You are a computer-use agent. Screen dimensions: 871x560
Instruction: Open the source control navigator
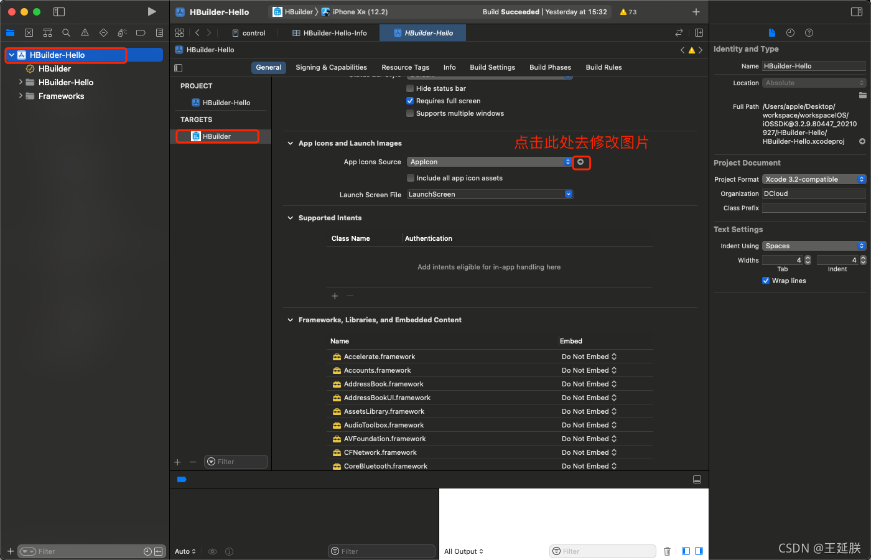click(29, 33)
